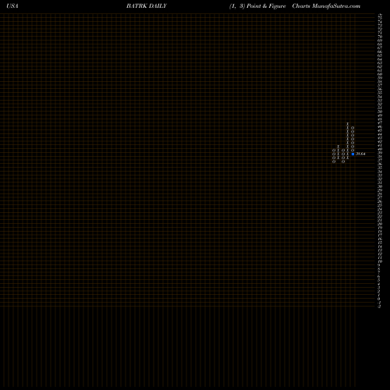Click the BATRK DAILY chart title
This screenshot has height=390, width=390.
147,6
